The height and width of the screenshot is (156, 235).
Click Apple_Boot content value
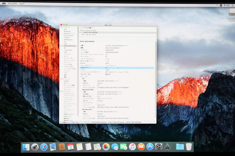pos(101,116)
